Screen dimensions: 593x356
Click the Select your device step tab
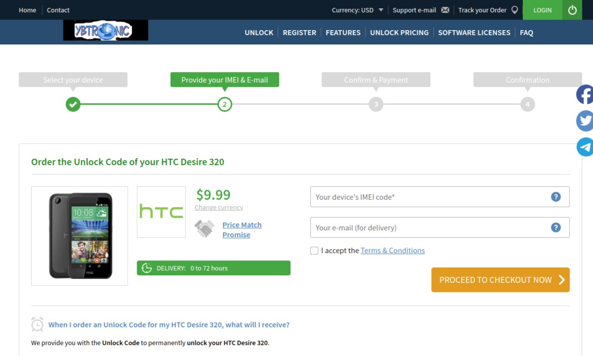[x=73, y=80]
